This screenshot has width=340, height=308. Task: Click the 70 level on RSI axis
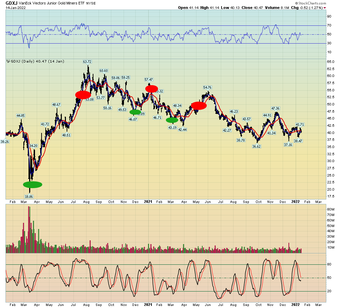tap(329, 25)
